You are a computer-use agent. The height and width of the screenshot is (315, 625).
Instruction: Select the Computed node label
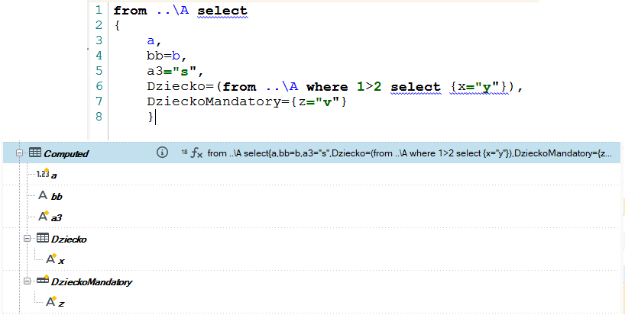(x=66, y=154)
